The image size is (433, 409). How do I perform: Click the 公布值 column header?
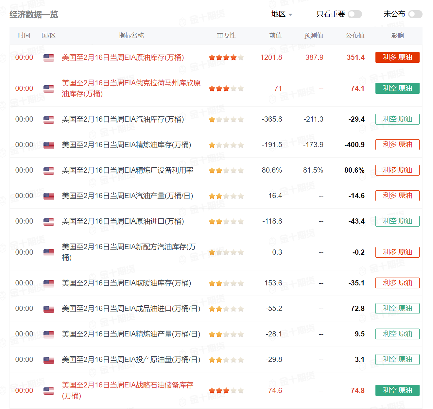(x=355, y=36)
